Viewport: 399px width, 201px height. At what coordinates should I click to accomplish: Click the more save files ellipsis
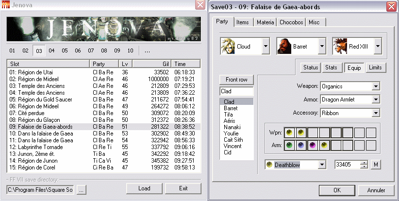147,50
